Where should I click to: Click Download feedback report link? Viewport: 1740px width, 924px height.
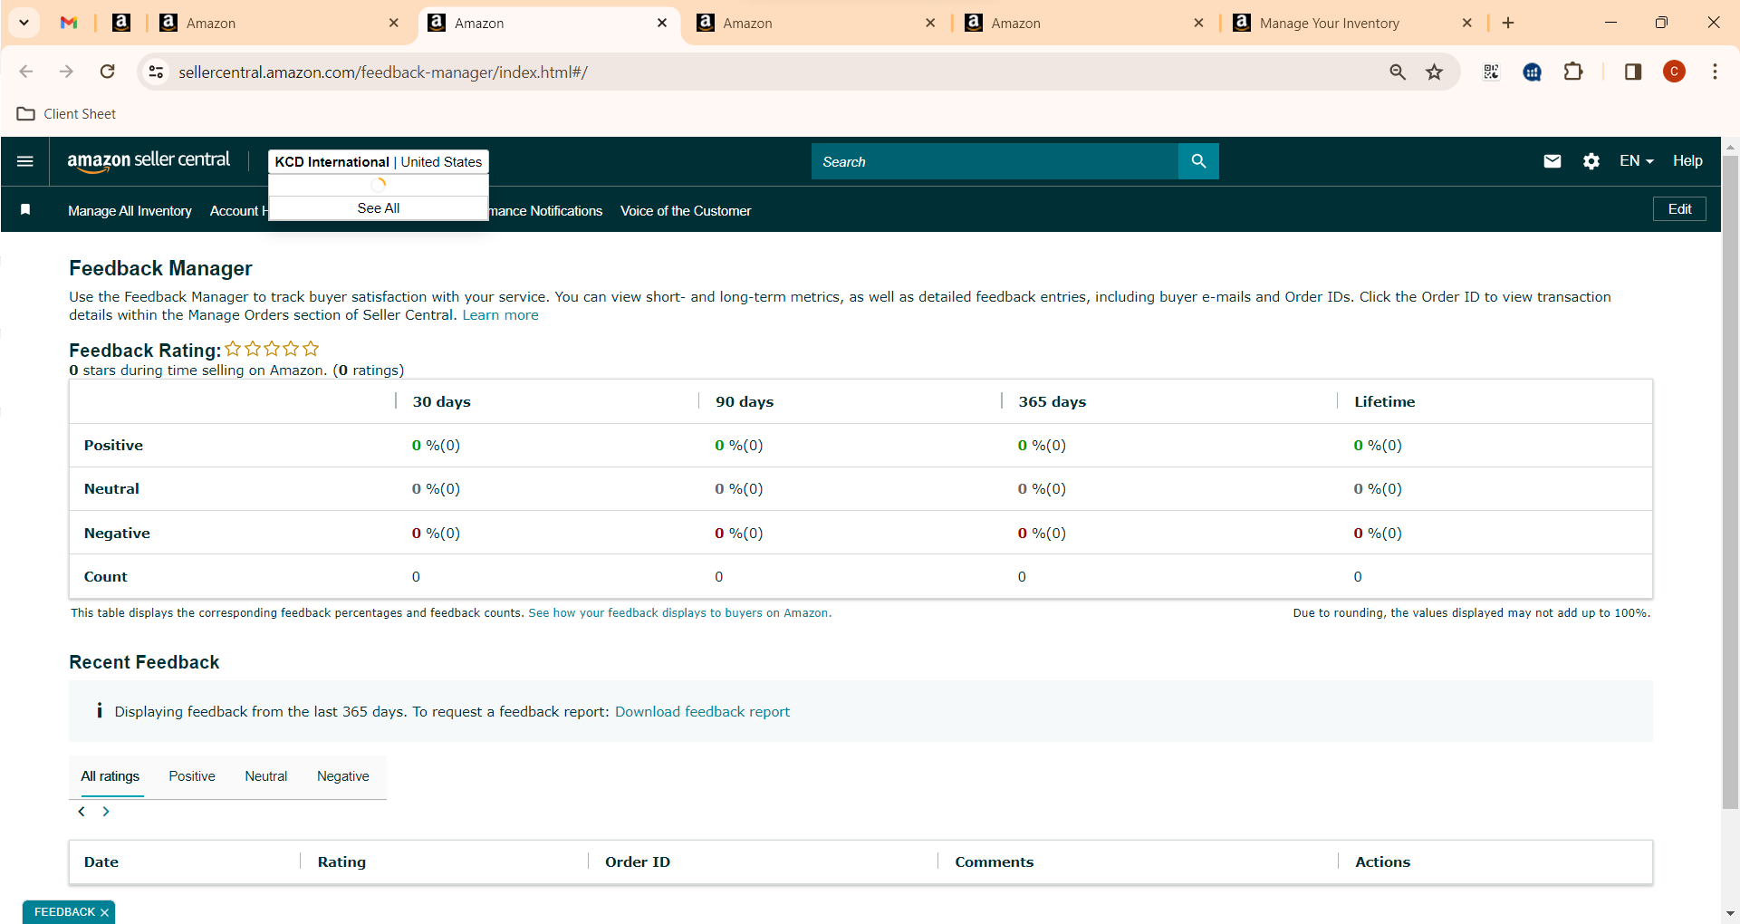pos(702,712)
